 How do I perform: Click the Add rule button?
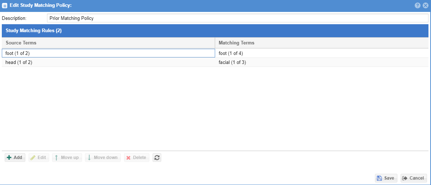[15, 158]
